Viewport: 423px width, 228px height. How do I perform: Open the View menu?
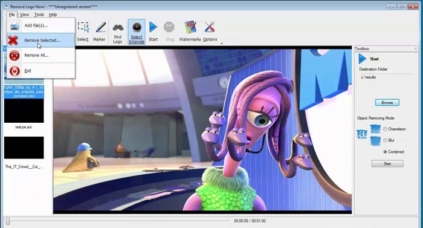(x=24, y=15)
